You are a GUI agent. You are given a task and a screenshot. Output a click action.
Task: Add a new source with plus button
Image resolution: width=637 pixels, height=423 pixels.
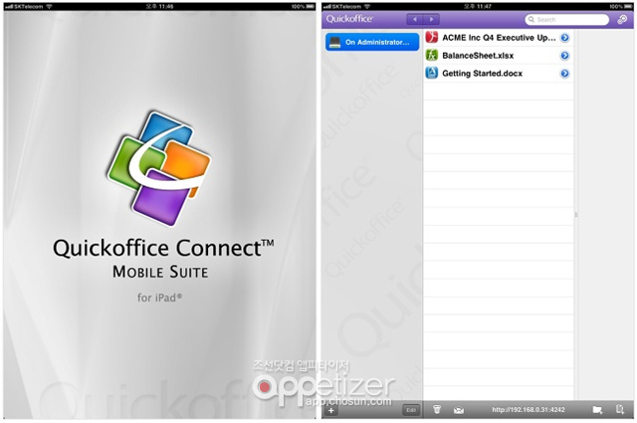coord(331,410)
